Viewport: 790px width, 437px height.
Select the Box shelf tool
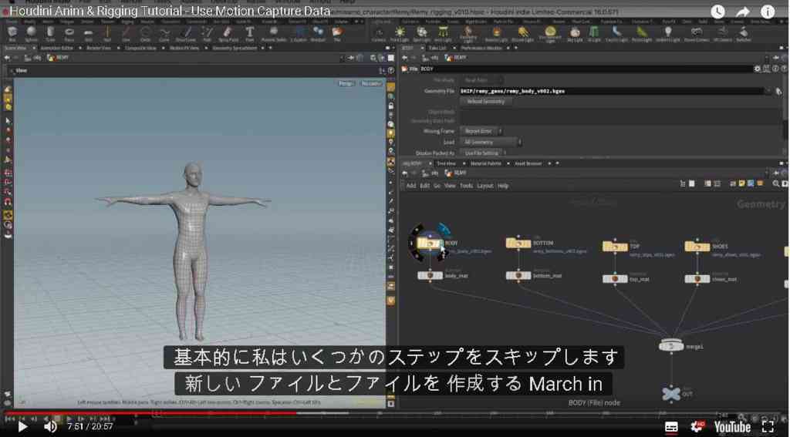(x=12, y=34)
